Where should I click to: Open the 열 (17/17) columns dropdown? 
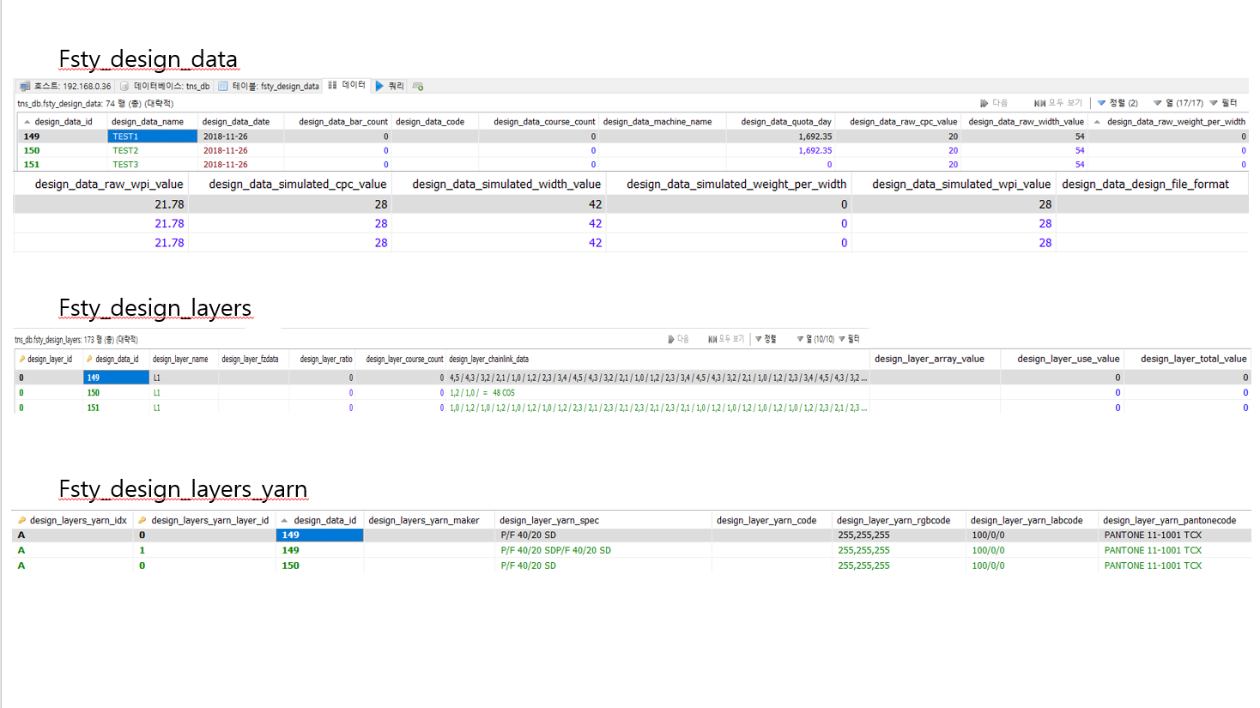[1178, 103]
